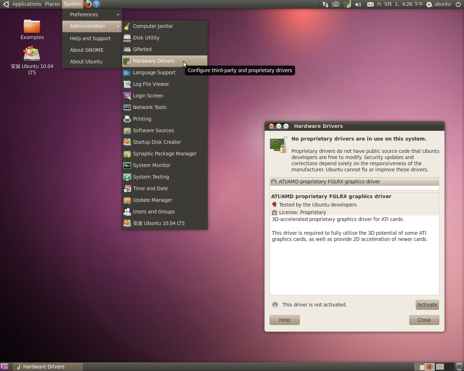Click the Update Manager icon
Screen dimensions: 464x371
[x=127, y=200]
